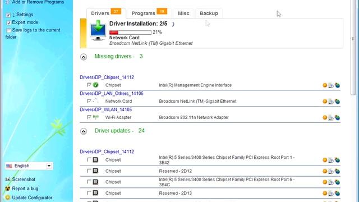The image size is (359, 202).
Task: Click orange circle icon in Root Port 6 row
Action: 325,182
